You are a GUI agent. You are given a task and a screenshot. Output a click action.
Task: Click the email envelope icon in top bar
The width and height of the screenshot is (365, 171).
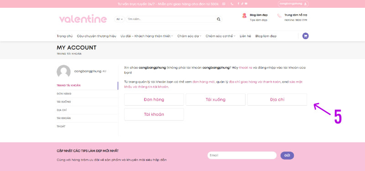click(x=224, y=4)
